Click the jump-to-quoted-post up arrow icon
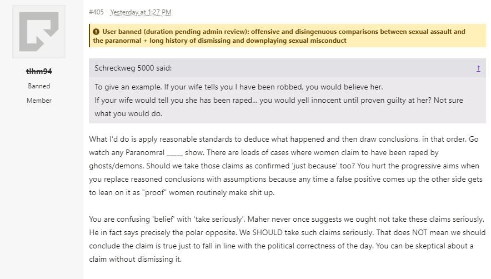491x279 pixels. pos(478,68)
